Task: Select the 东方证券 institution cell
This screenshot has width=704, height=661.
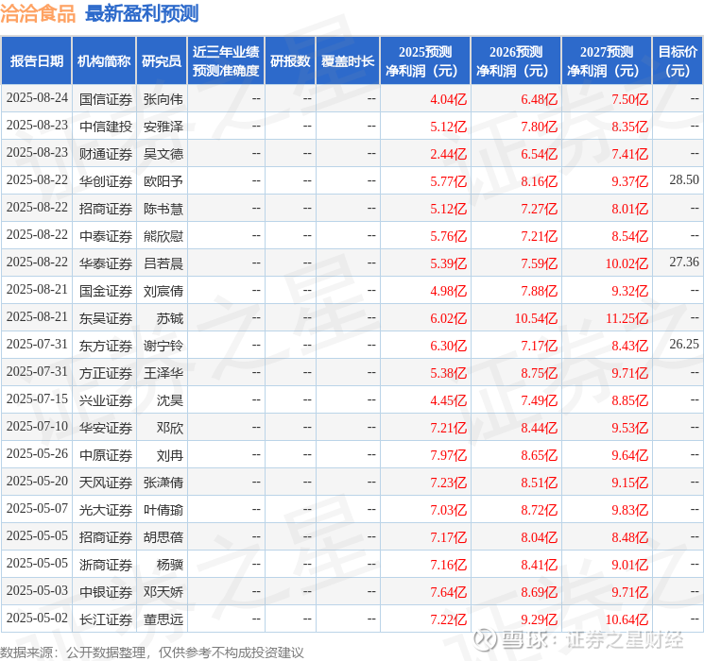Action: [x=106, y=346]
